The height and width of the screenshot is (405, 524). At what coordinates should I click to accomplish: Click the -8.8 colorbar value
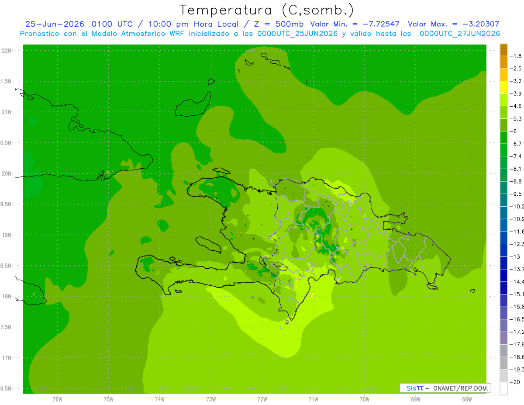coord(516,181)
